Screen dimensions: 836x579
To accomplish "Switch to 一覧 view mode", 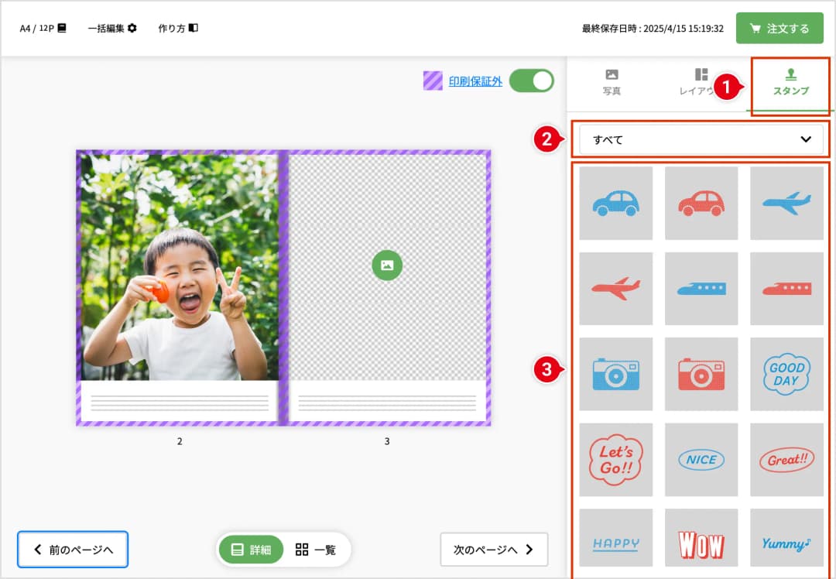I will tap(316, 550).
